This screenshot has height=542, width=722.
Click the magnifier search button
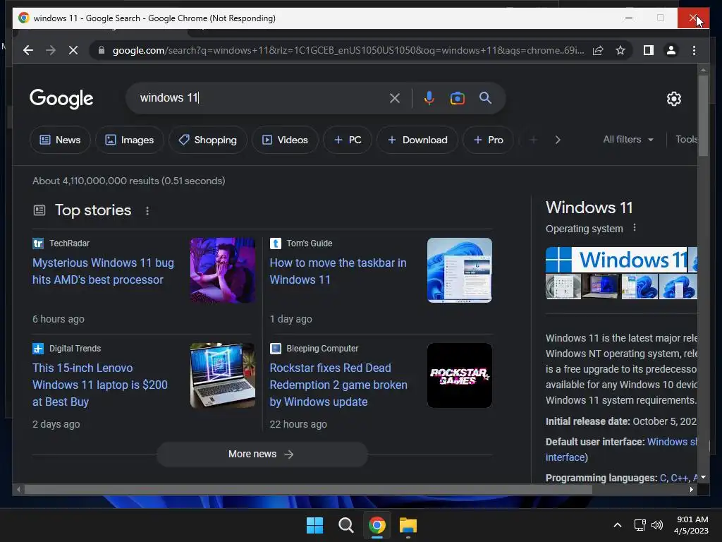tap(485, 97)
